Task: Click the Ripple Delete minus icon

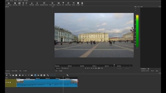Action: pos(23,75)
